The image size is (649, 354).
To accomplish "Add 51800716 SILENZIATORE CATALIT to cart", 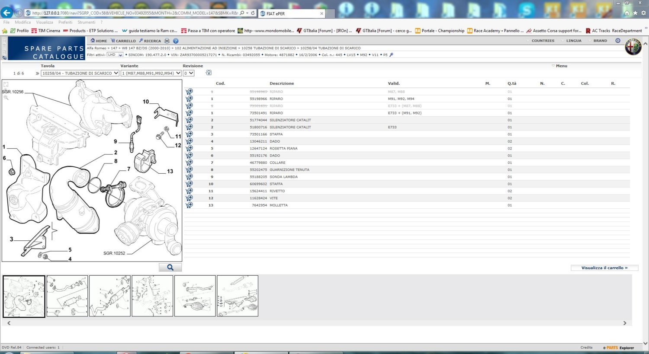I will (189, 127).
